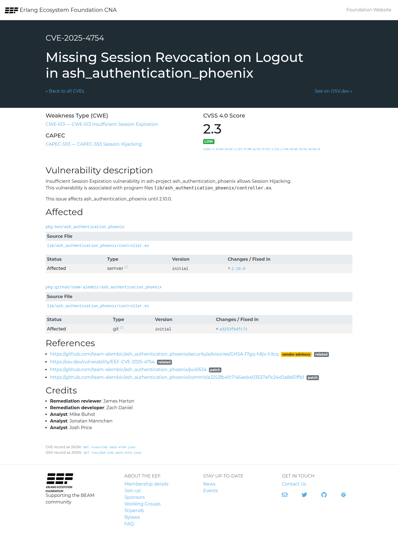398x553 pixels.
Task: Open commit a3253fb4fc71 link
Action: pos(233,329)
